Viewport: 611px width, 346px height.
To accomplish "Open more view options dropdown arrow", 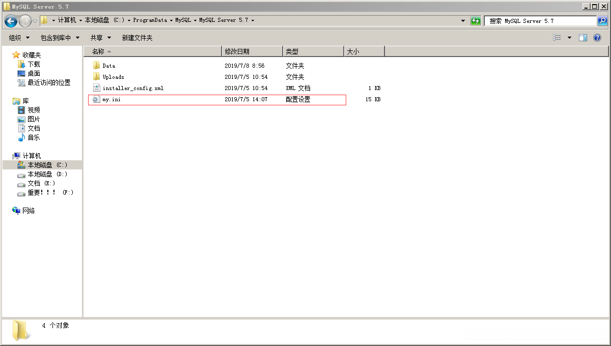I will pyautogui.click(x=569, y=38).
